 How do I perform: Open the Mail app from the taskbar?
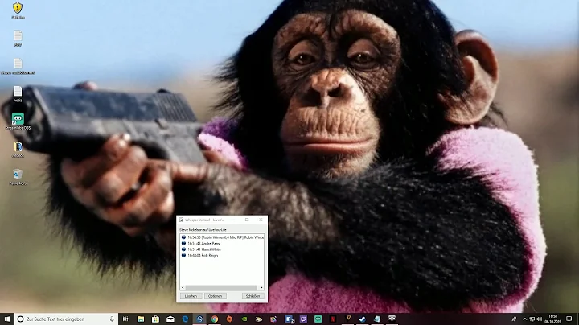(x=170, y=319)
